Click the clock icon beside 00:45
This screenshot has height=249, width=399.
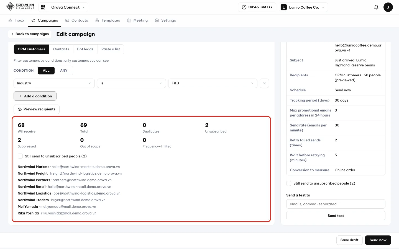244,7
